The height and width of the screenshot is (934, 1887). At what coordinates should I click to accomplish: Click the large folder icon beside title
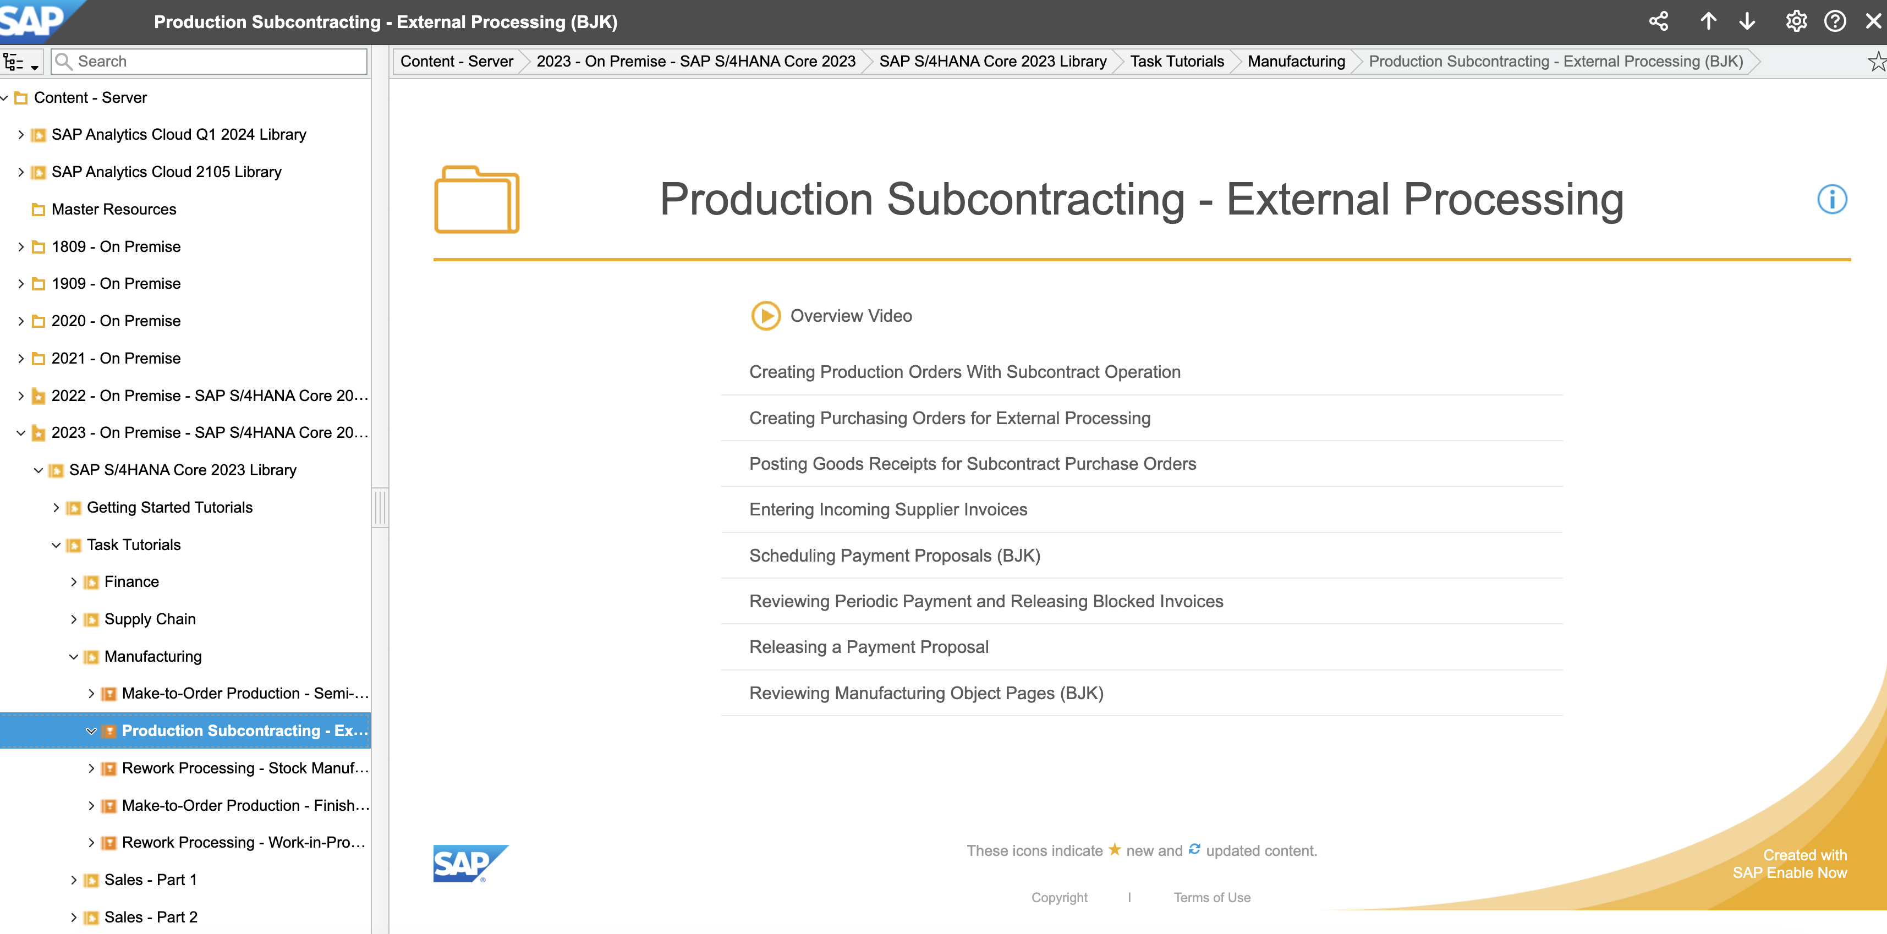click(x=477, y=199)
